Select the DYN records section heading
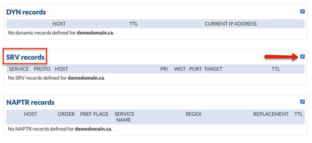 (26, 12)
